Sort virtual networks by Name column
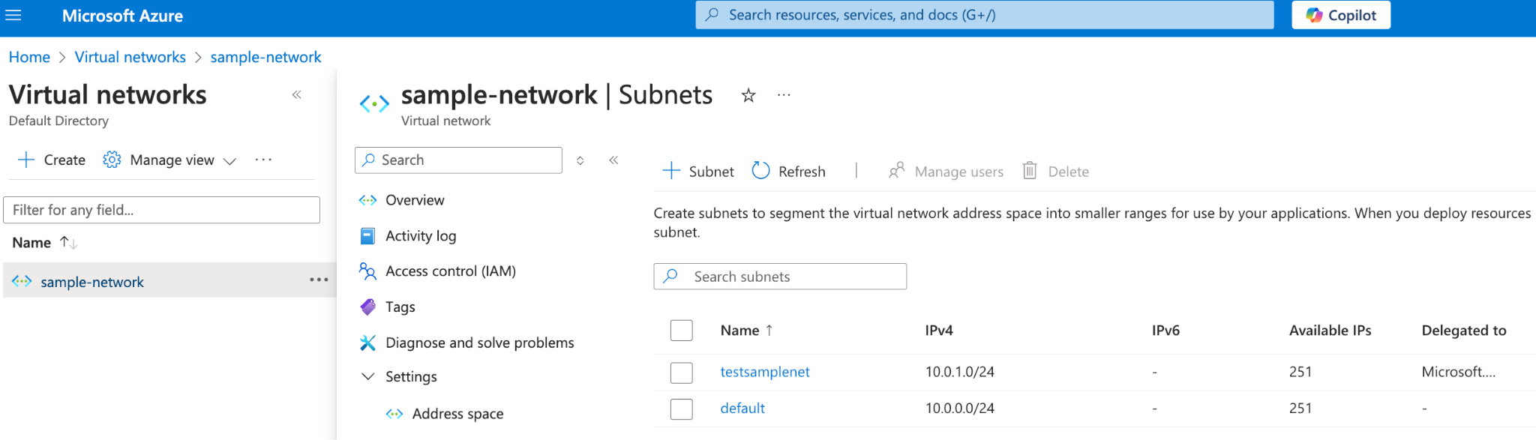This screenshot has height=440, width=1536. pos(44,243)
